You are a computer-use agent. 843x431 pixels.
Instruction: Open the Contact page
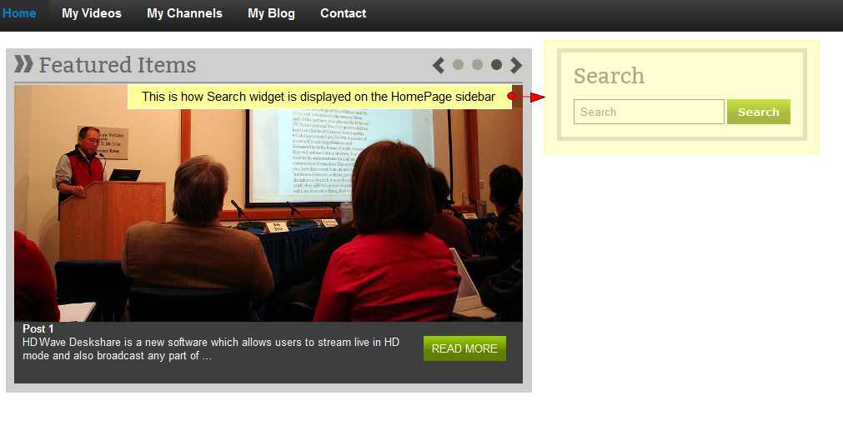tap(343, 13)
